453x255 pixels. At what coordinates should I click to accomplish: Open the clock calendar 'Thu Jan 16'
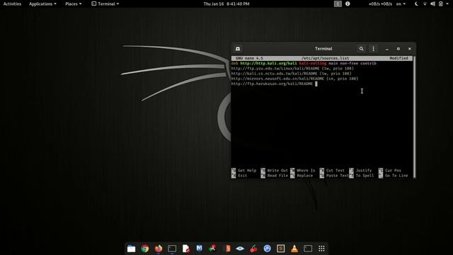coord(226,4)
